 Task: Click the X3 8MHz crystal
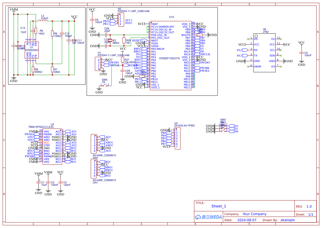110,41
